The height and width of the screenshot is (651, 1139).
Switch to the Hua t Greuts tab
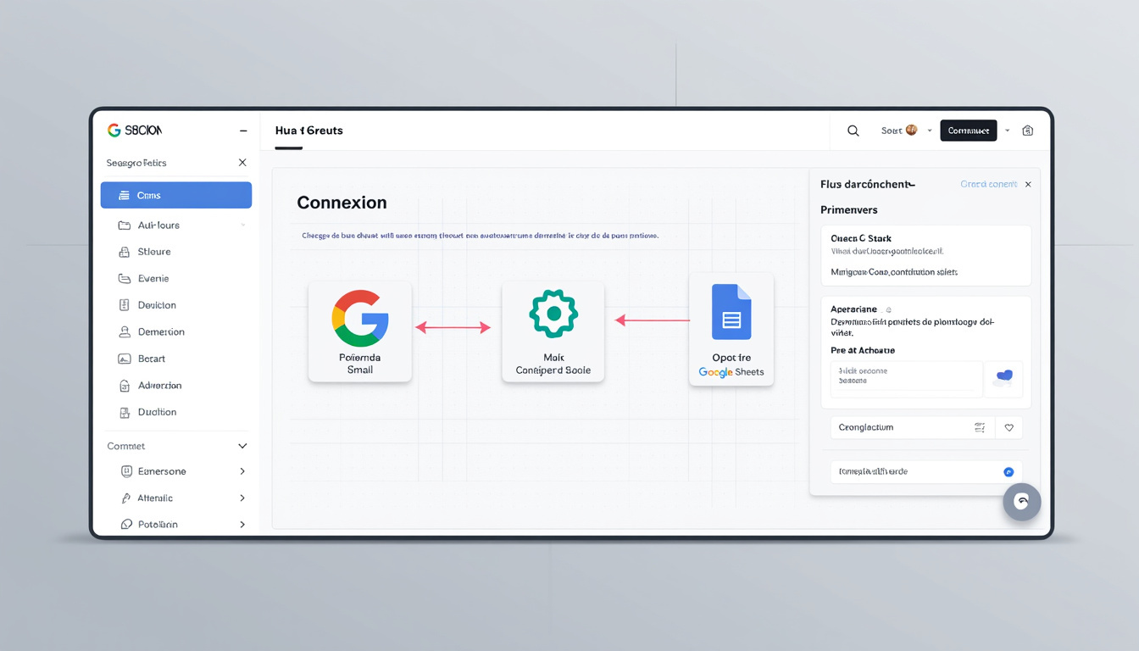tap(308, 131)
